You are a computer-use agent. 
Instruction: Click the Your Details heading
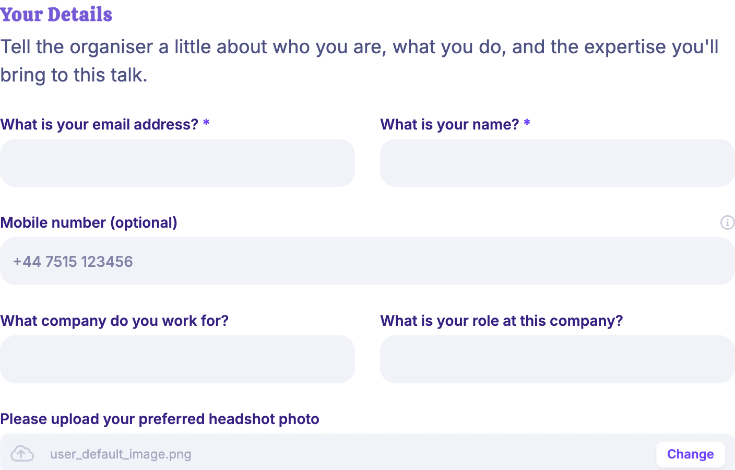tap(56, 15)
